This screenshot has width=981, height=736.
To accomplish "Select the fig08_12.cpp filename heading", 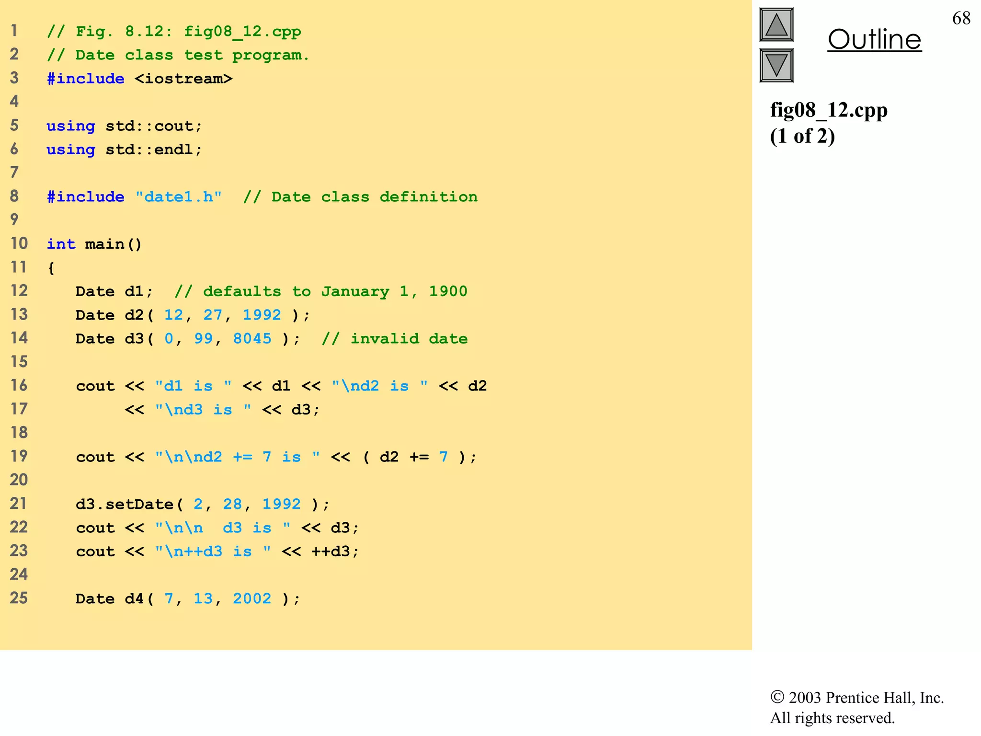I will coord(829,110).
